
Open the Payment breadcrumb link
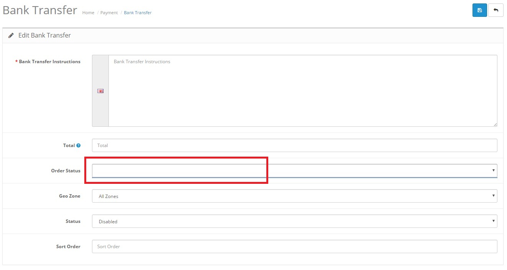[x=109, y=13]
